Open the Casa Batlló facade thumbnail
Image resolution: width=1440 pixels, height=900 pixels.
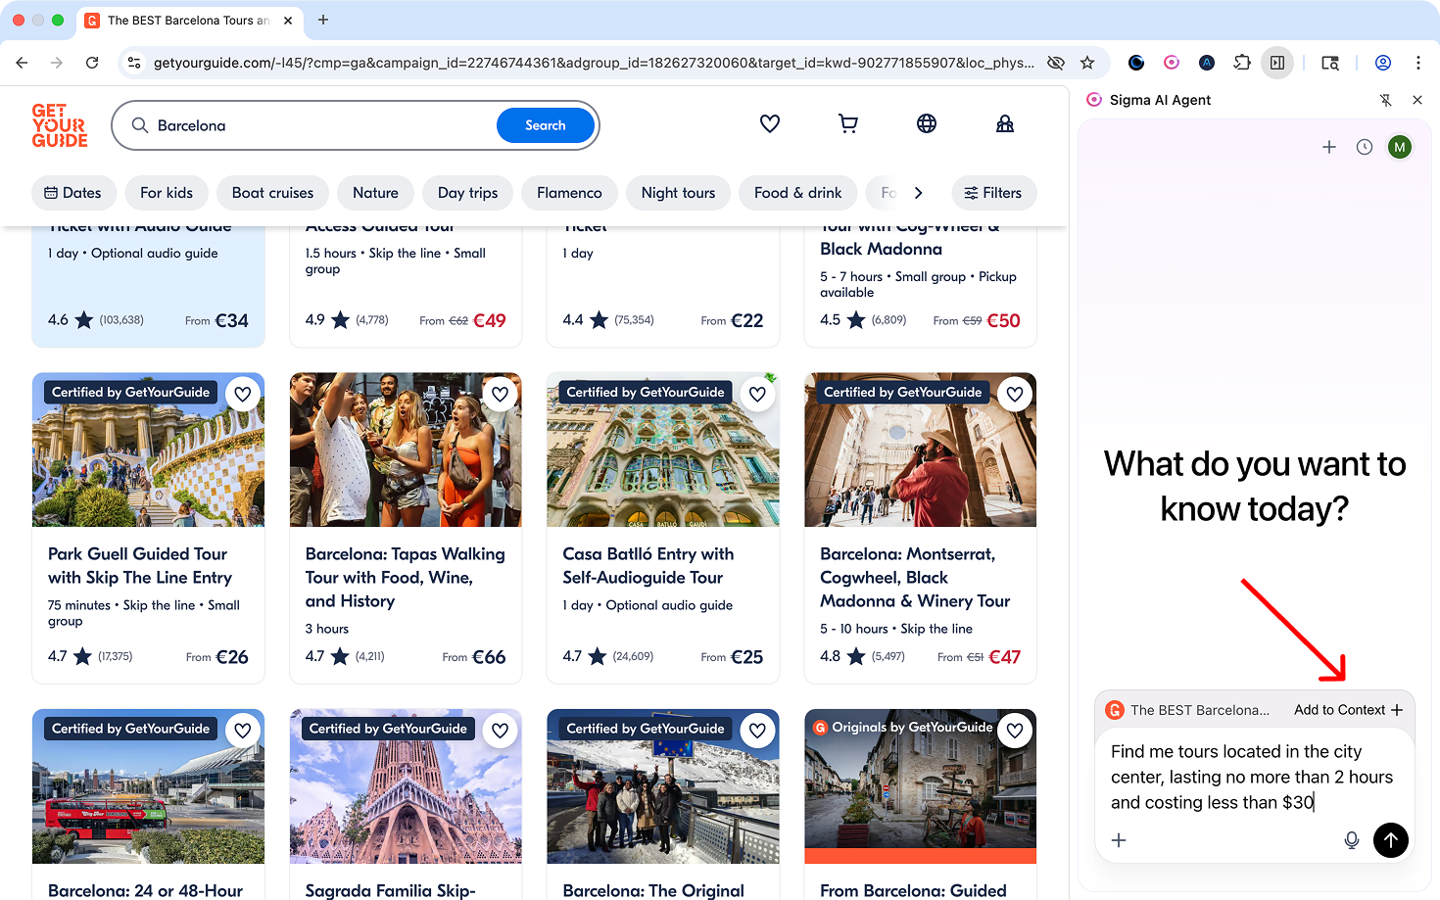pos(663,450)
